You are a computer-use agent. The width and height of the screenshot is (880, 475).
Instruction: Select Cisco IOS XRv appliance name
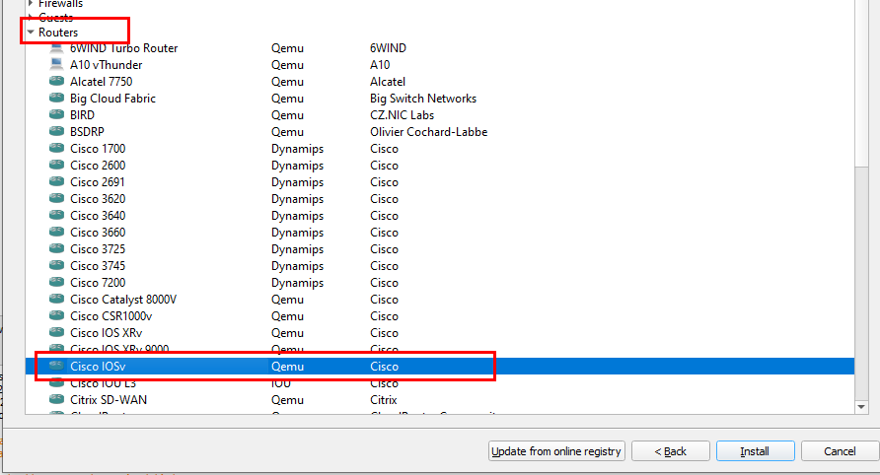tap(107, 333)
